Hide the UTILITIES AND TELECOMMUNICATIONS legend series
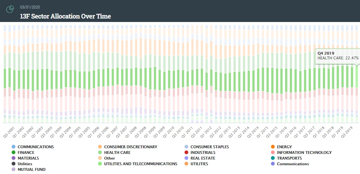 point(141,164)
